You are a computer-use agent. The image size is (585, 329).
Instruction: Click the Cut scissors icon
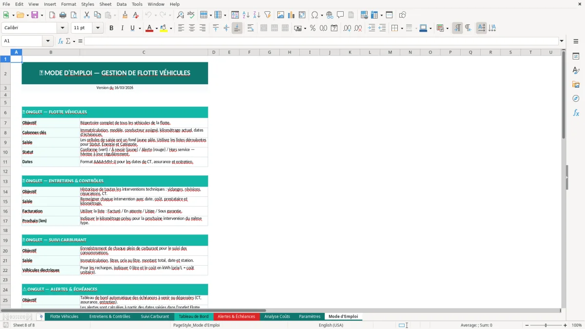pos(87,15)
